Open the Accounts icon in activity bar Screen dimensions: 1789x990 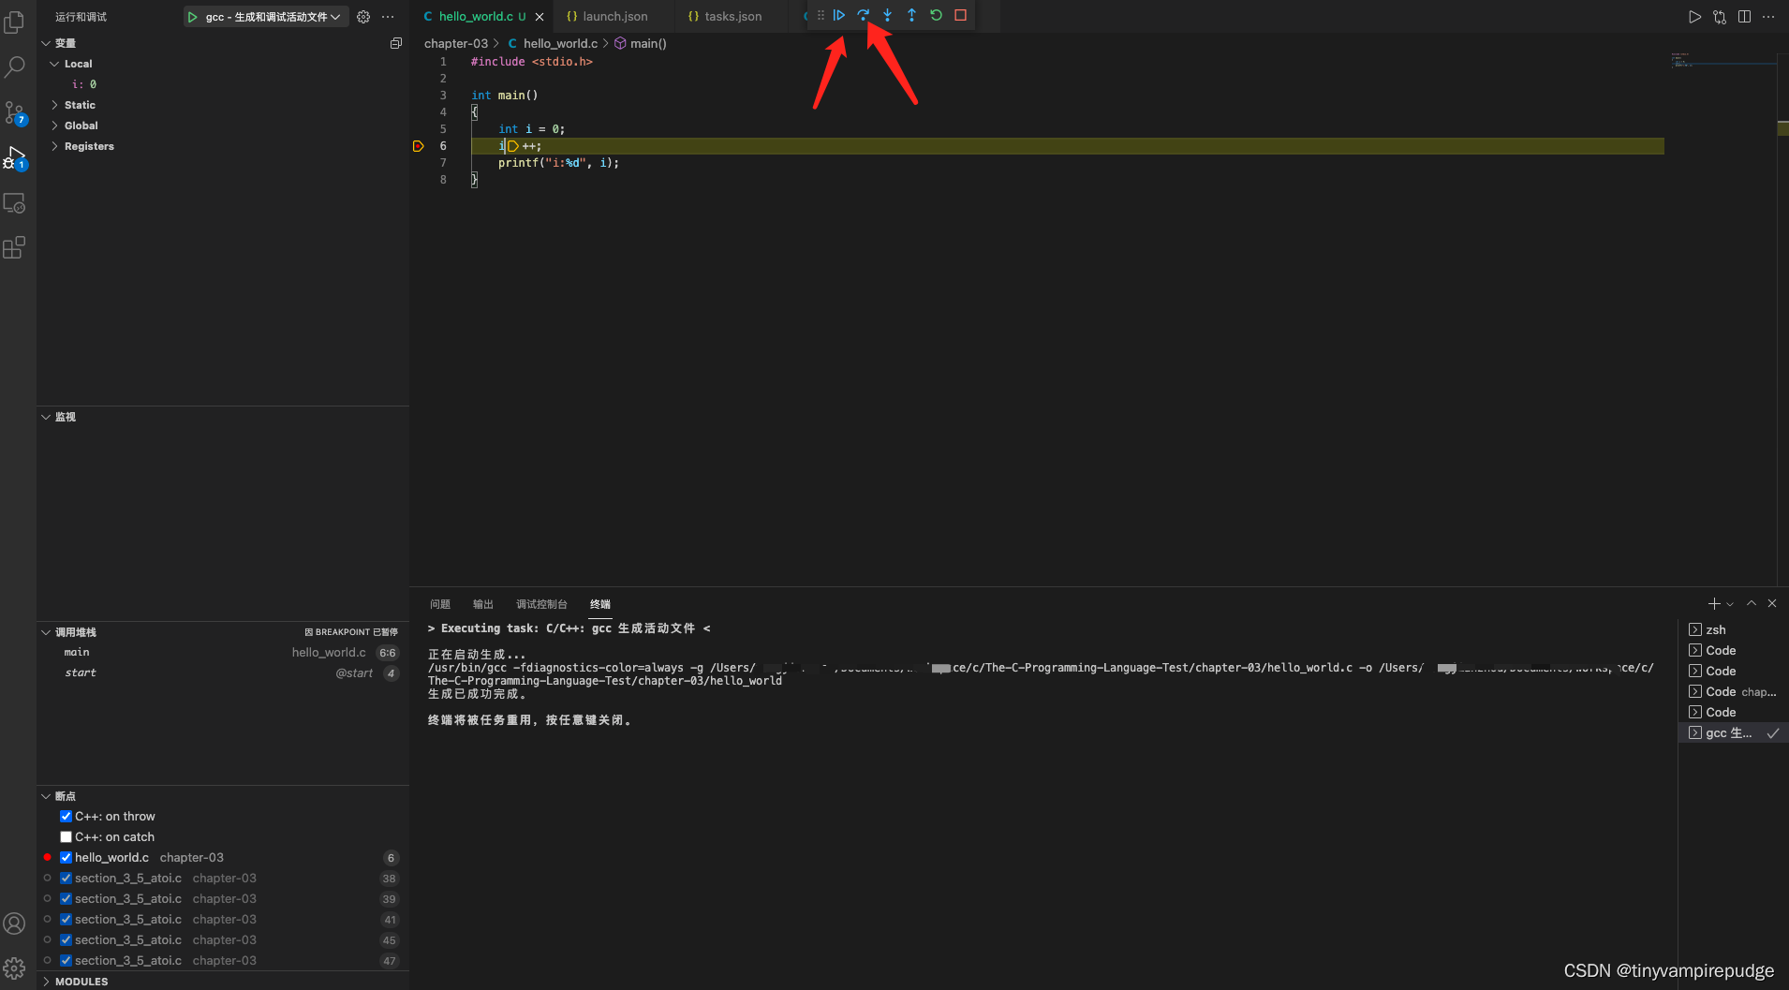(x=15, y=924)
